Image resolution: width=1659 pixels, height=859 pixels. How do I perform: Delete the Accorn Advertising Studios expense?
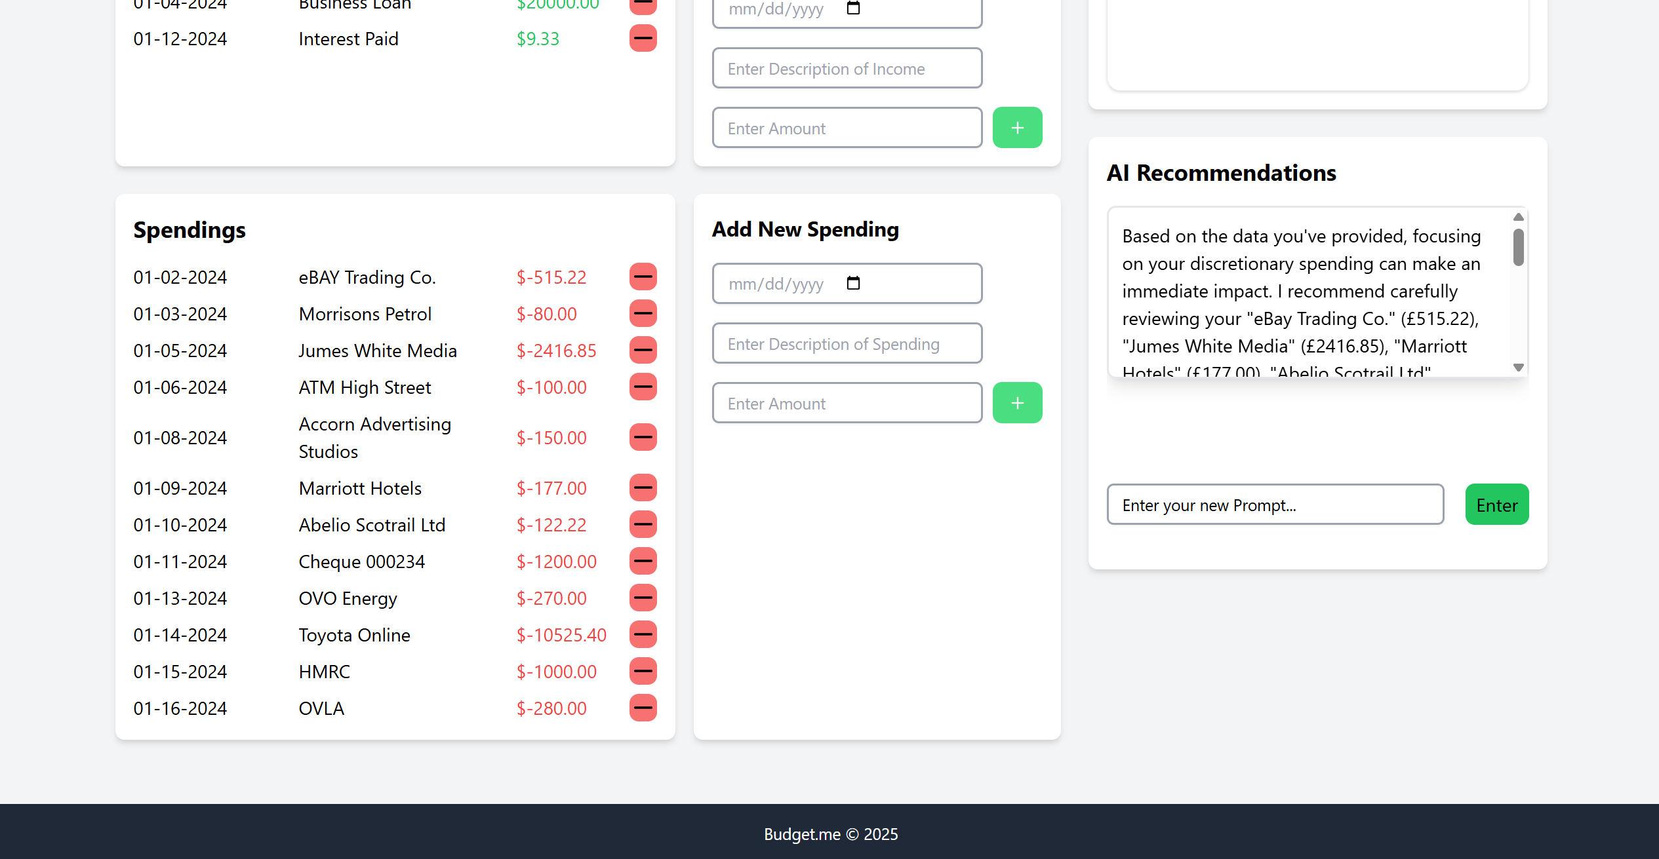click(x=643, y=438)
